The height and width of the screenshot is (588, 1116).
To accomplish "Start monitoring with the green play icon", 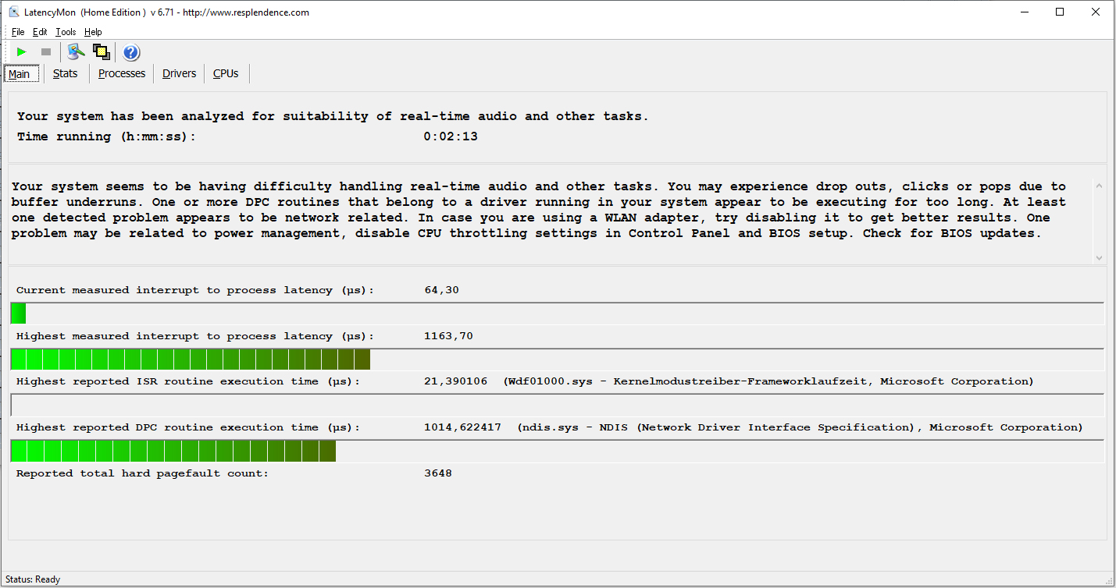I will 22,52.
